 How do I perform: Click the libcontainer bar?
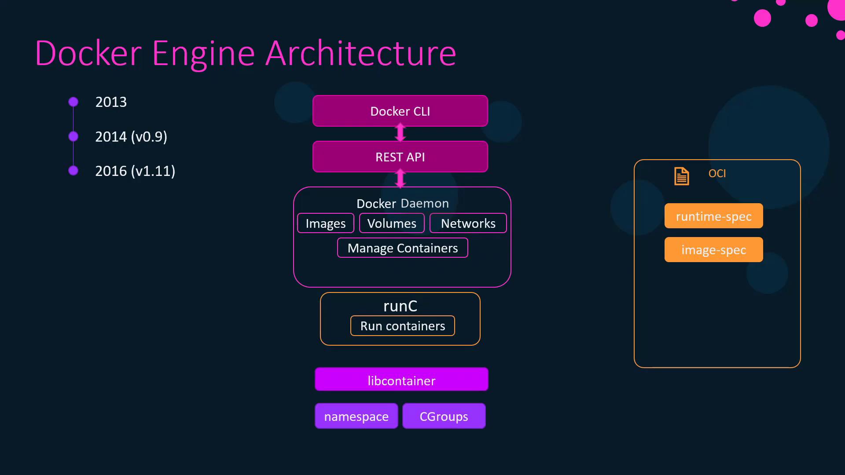tap(401, 380)
